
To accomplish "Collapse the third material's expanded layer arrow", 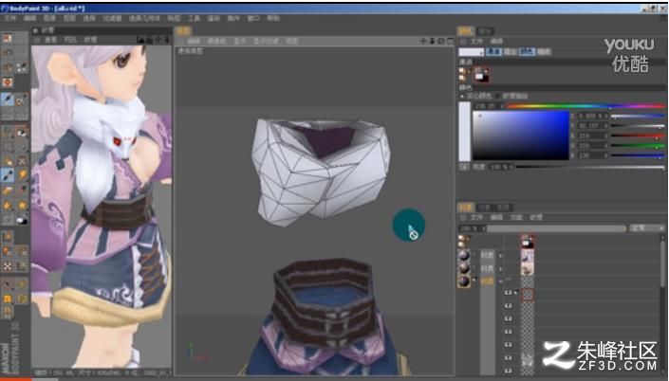I will pos(500,281).
